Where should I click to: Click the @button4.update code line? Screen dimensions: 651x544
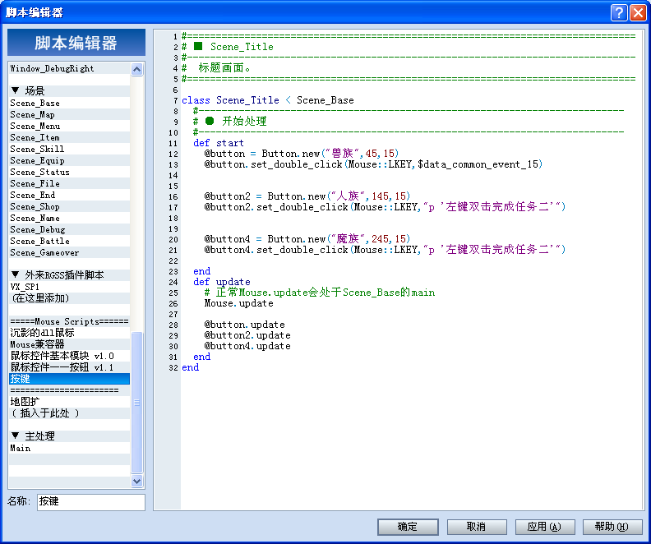pos(247,346)
